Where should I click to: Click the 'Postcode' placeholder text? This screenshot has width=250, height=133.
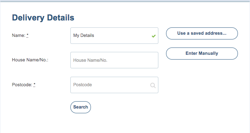pyautogui.click(x=82, y=85)
